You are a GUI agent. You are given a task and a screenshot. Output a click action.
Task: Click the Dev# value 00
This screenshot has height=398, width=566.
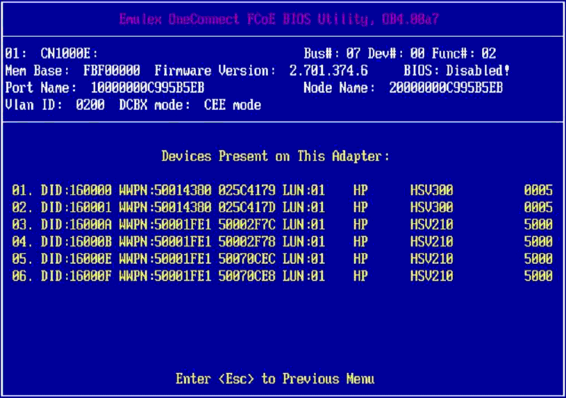tap(417, 53)
